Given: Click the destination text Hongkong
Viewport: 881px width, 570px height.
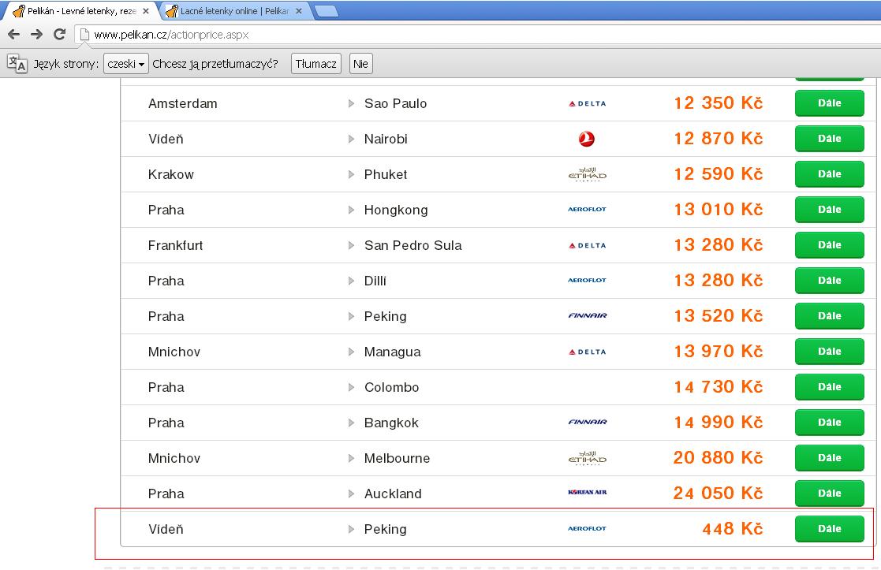Looking at the screenshot, I should click(x=396, y=210).
